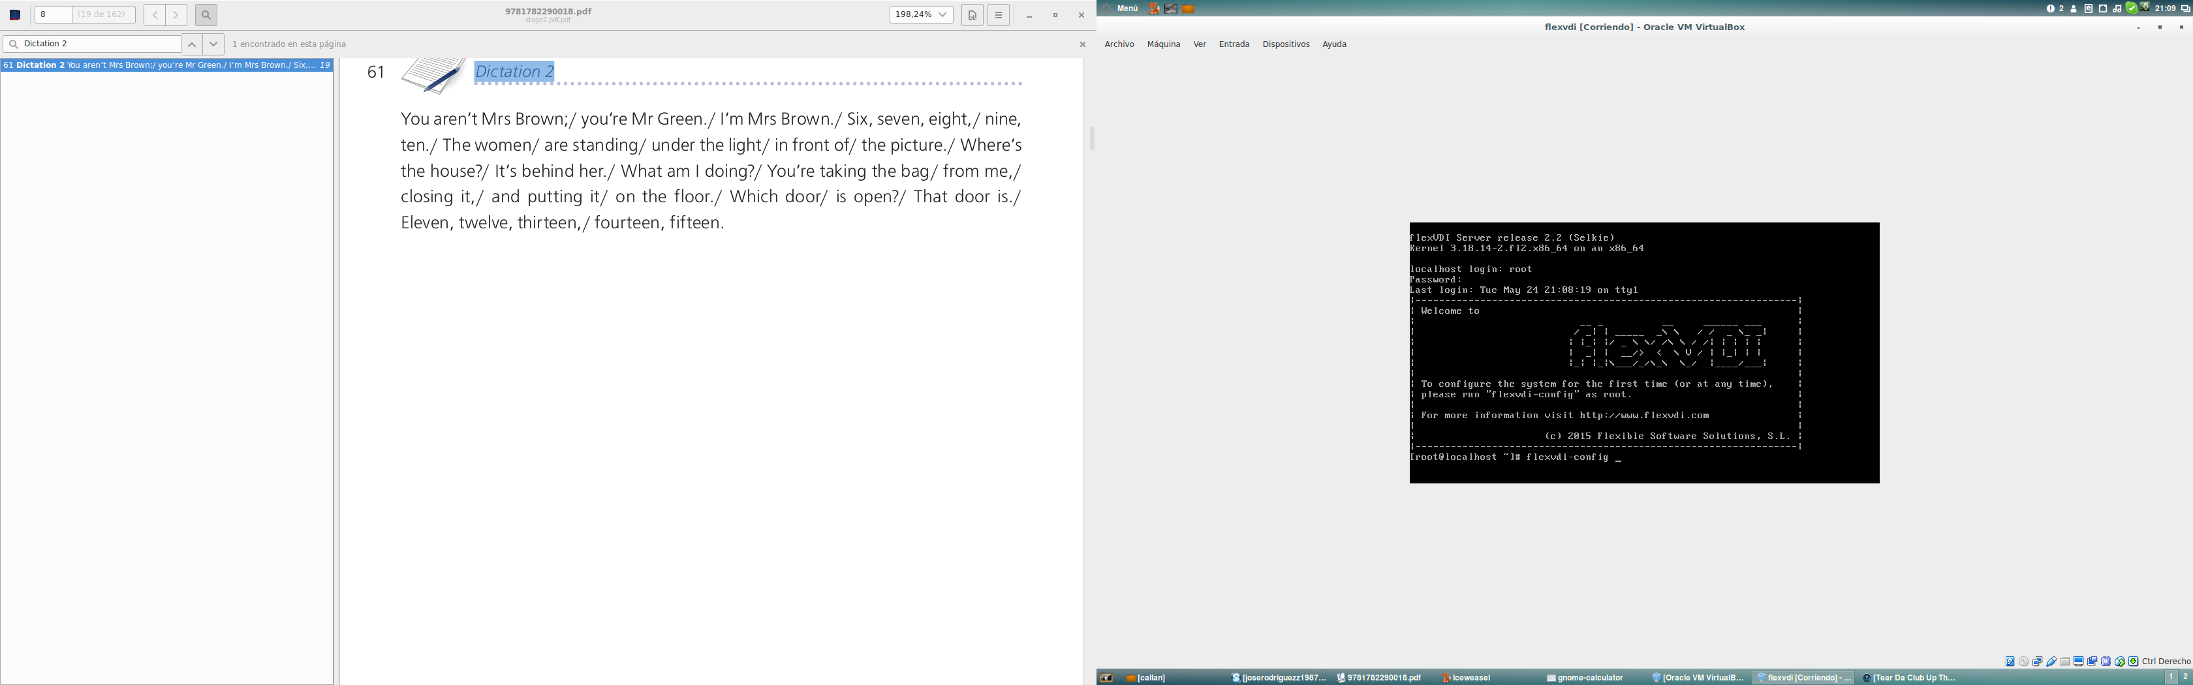Go to the next page in PDF
The image size is (2193, 685).
tap(176, 15)
